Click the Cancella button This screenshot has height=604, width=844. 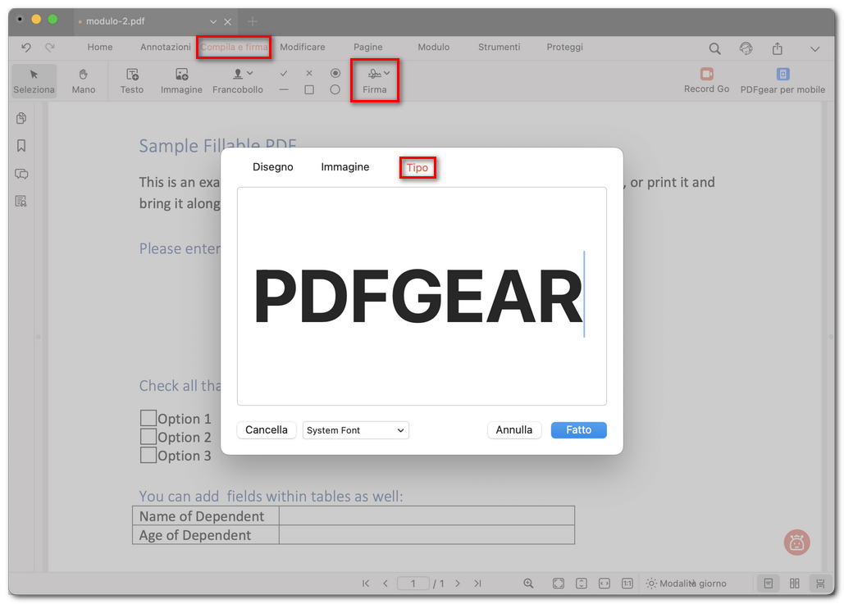click(x=266, y=429)
